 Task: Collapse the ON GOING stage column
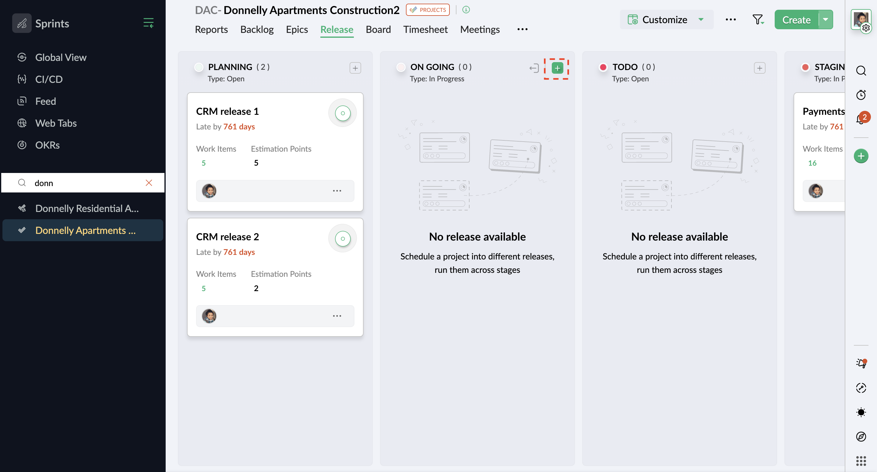[x=534, y=68]
